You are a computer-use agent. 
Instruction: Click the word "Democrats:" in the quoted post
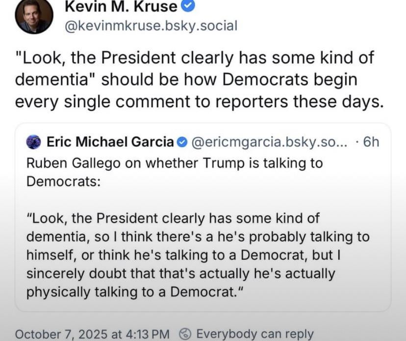[63, 181]
